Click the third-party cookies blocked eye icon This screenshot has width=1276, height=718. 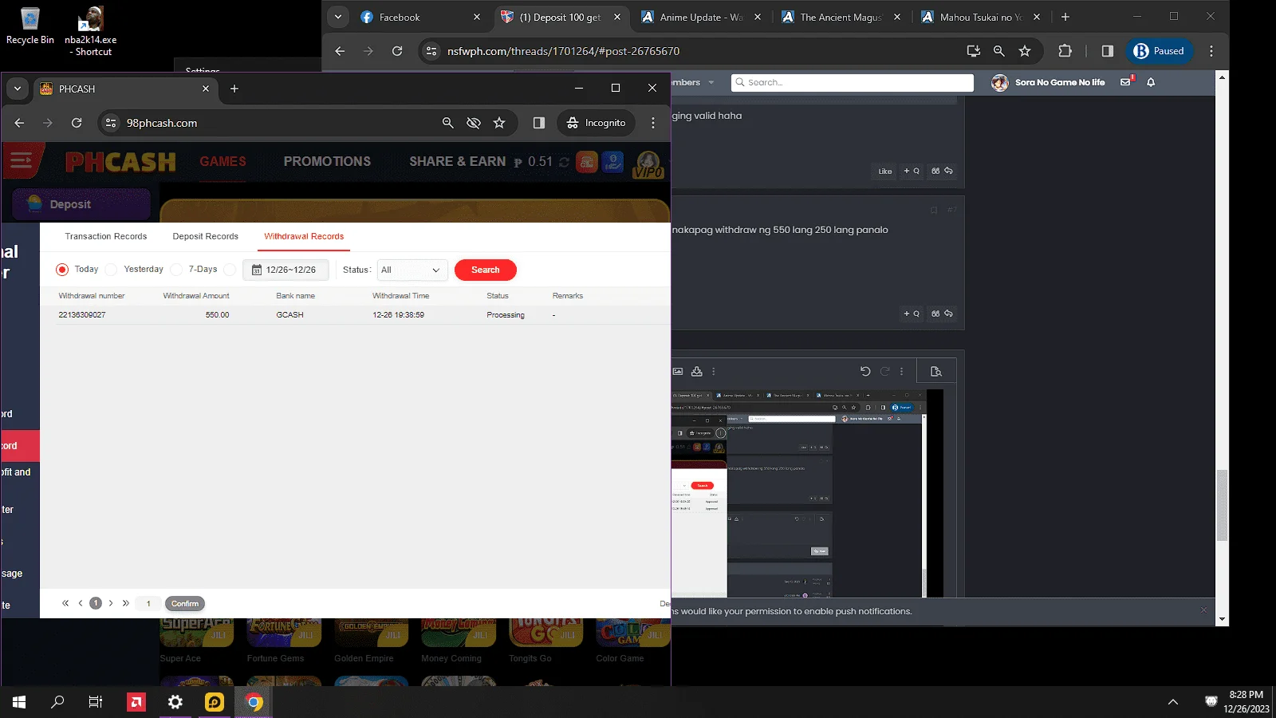(x=474, y=123)
